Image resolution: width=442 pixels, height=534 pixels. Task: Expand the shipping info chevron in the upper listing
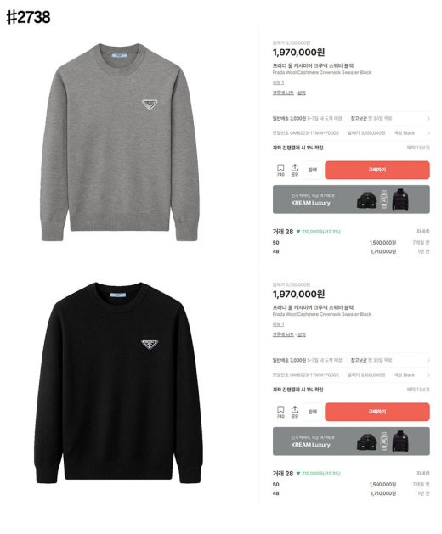click(428, 119)
